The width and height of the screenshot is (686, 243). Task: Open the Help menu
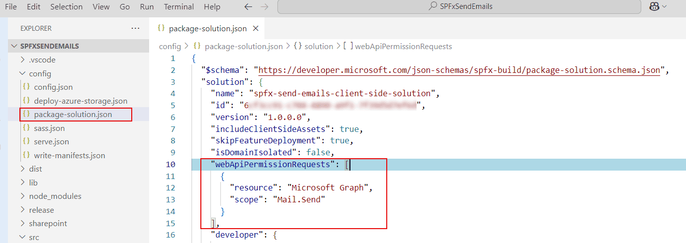[x=212, y=7]
